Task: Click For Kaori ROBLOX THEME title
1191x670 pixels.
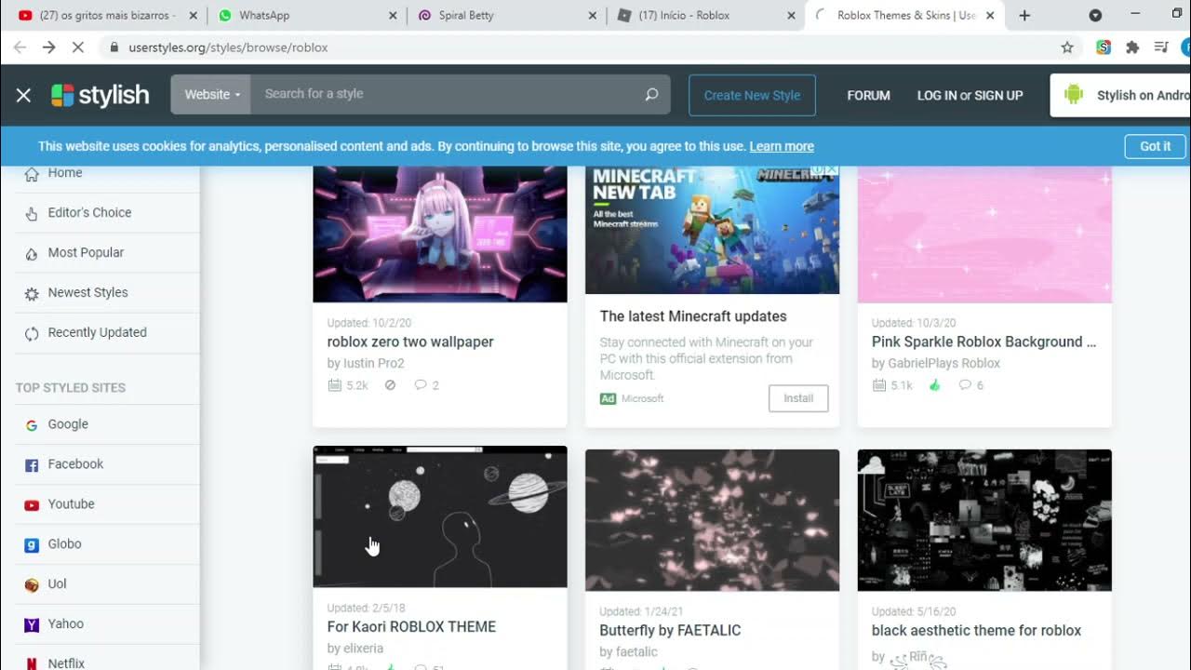Action: coord(411,626)
